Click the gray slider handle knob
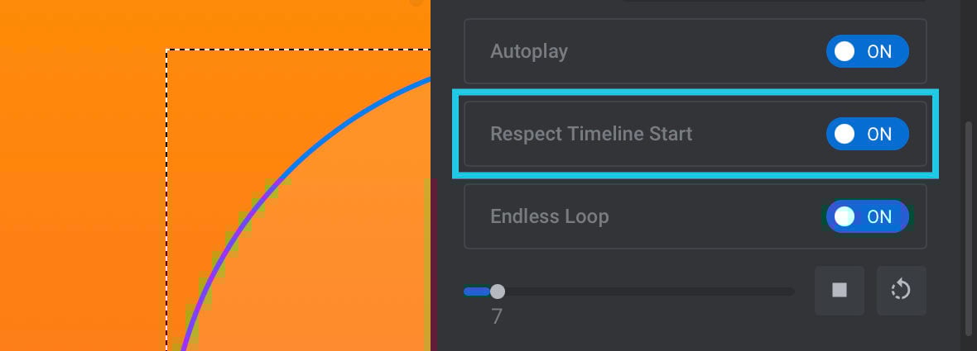Viewport: 977px width, 351px height. pyautogui.click(x=498, y=292)
